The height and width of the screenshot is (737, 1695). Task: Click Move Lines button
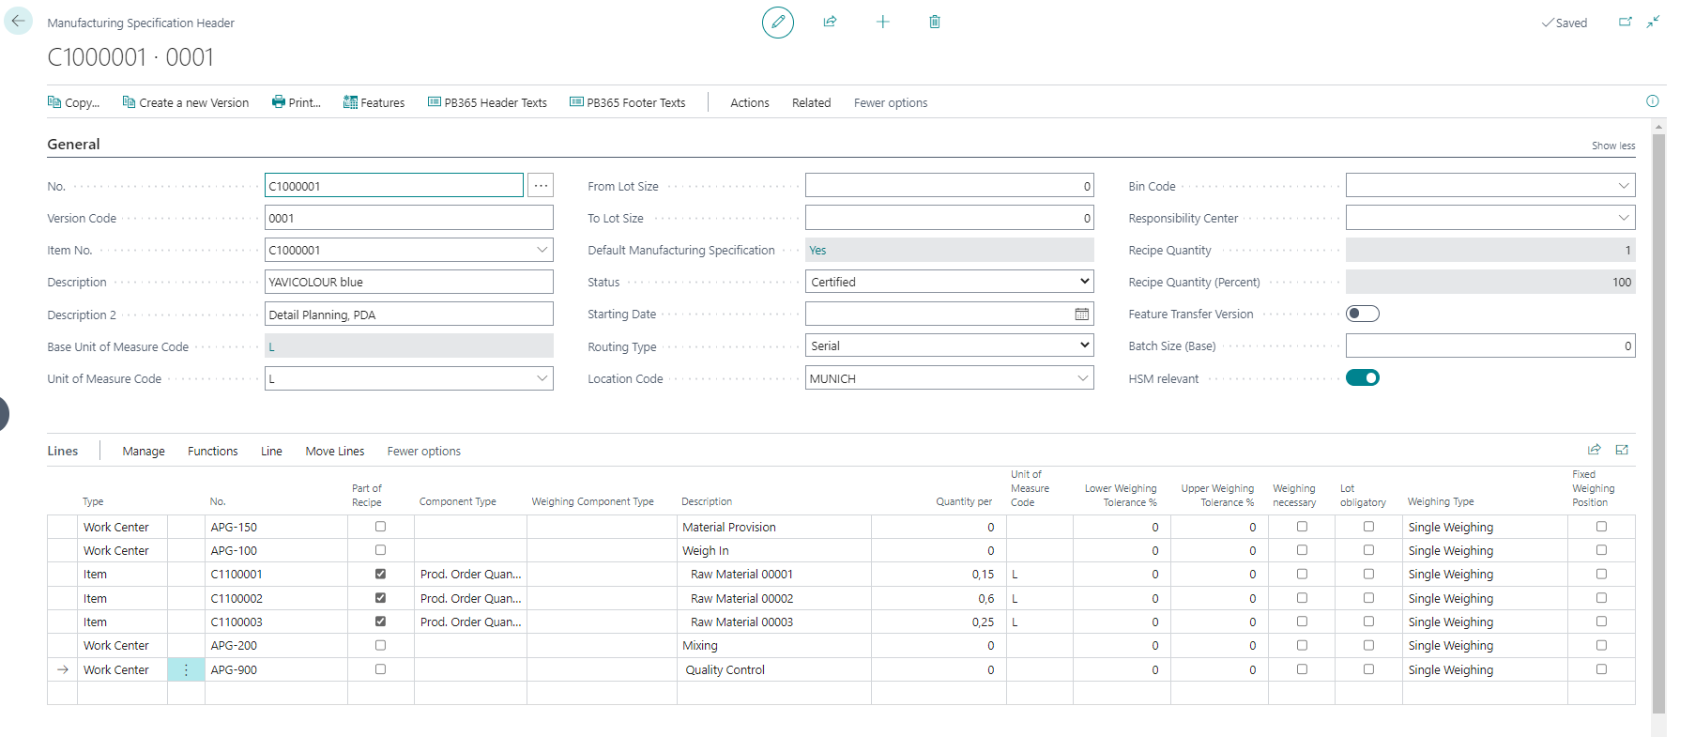(x=335, y=452)
